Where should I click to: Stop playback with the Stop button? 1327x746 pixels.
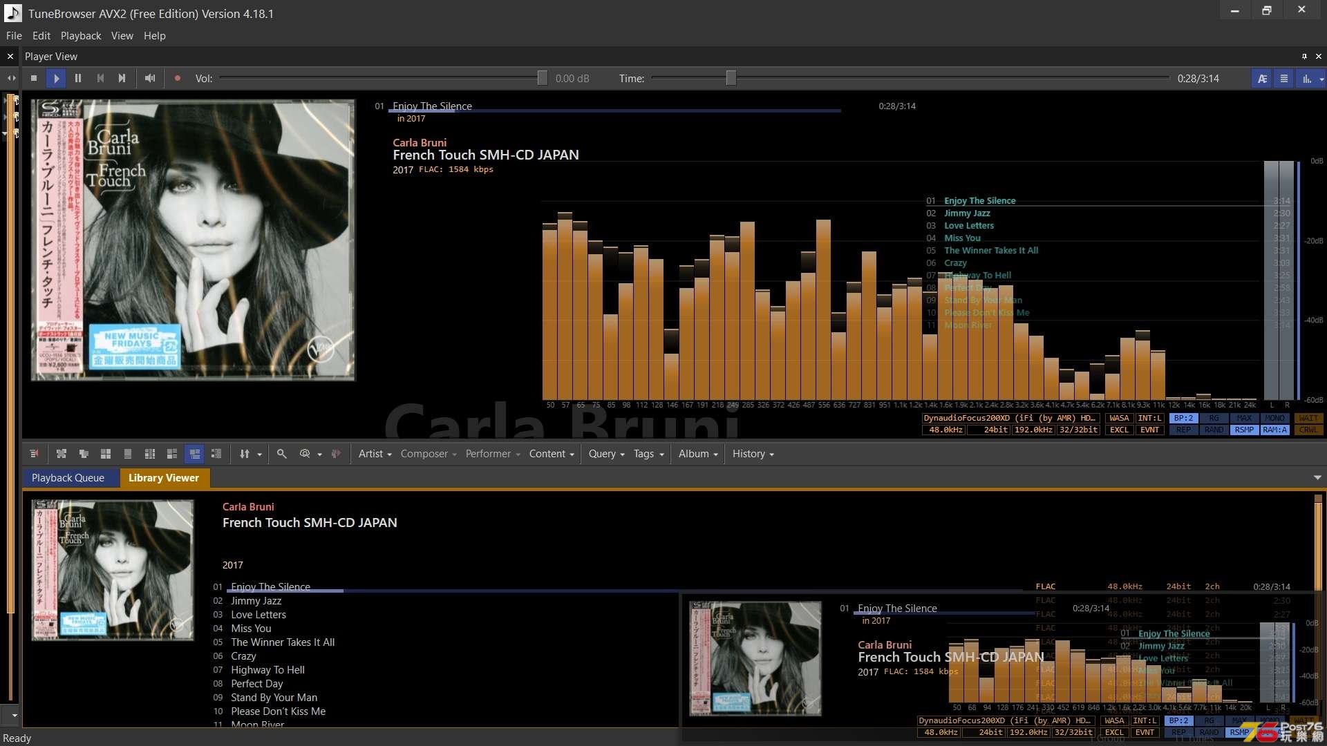coord(34,79)
